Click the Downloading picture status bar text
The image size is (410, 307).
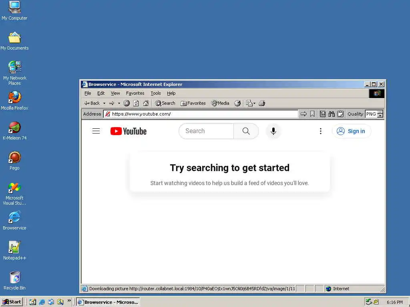click(192, 289)
